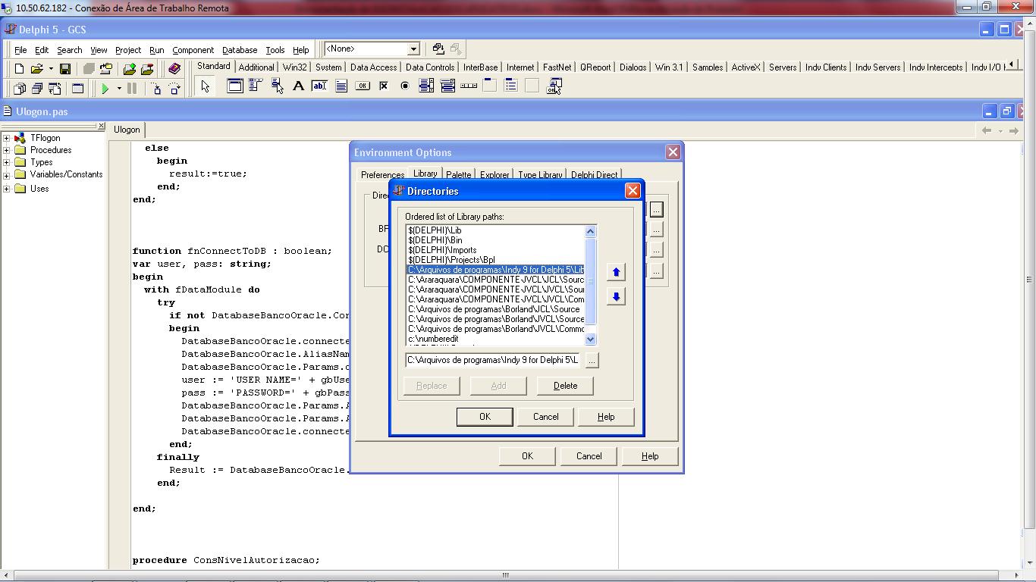Viewport: 1036px width, 582px height.
Task: Click the Save floppy disk toolbar icon
Action: [x=65, y=69]
